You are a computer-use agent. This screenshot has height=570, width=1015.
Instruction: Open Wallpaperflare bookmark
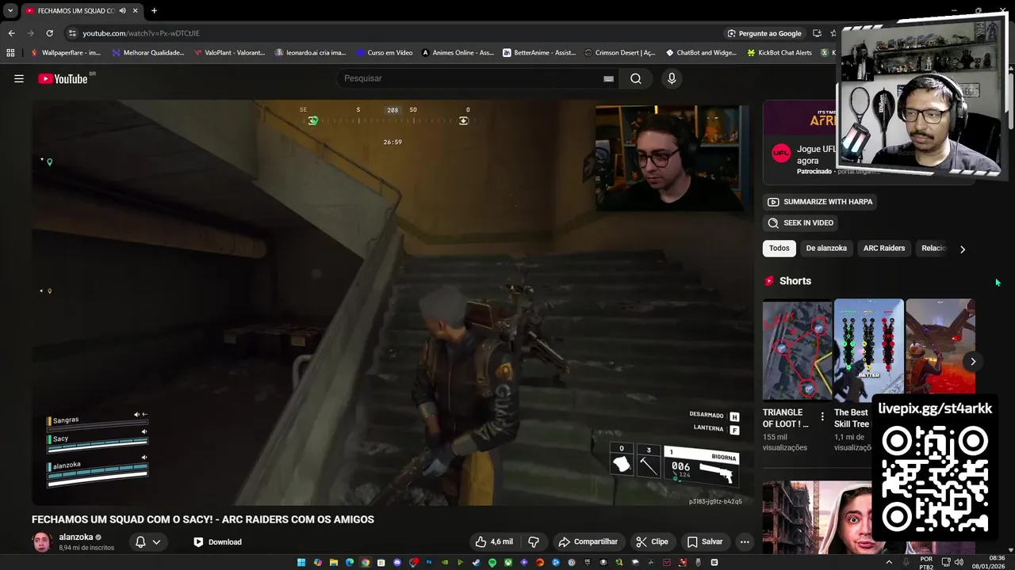[x=66, y=53]
